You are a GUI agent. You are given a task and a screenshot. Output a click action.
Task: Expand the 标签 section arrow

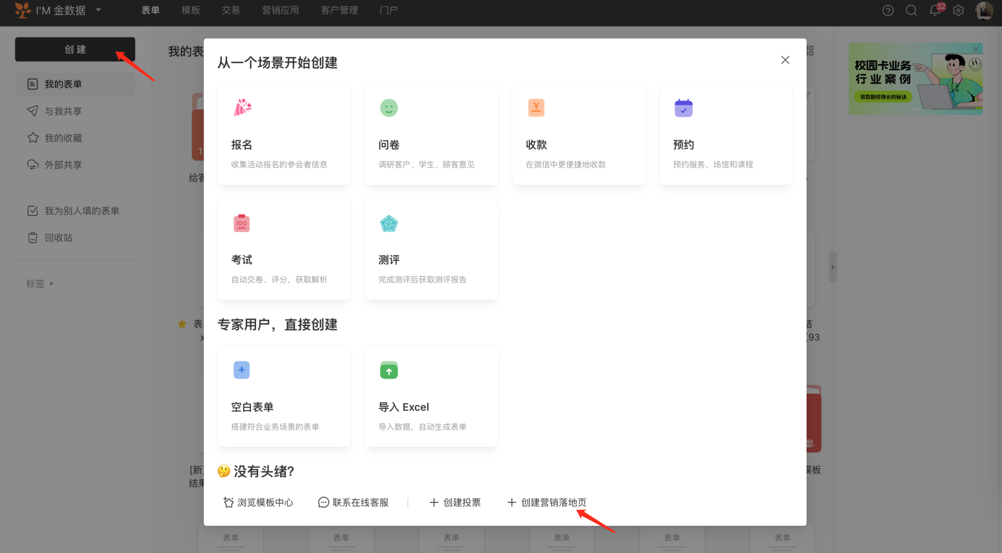coord(51,284)
